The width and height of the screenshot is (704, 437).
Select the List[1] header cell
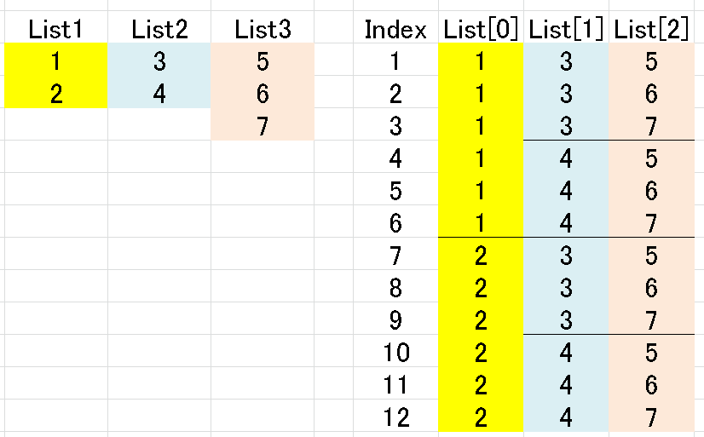[566, 27]
